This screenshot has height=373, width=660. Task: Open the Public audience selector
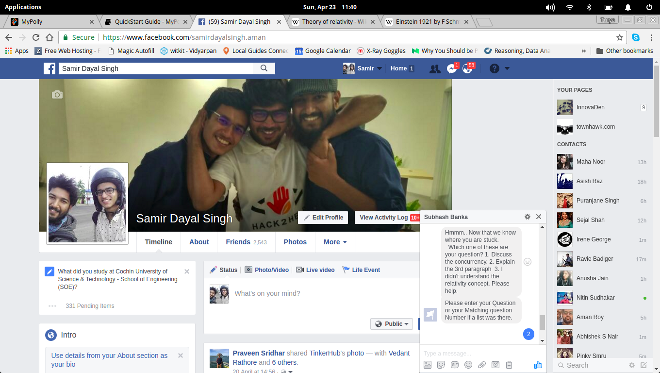click(392, 324)
